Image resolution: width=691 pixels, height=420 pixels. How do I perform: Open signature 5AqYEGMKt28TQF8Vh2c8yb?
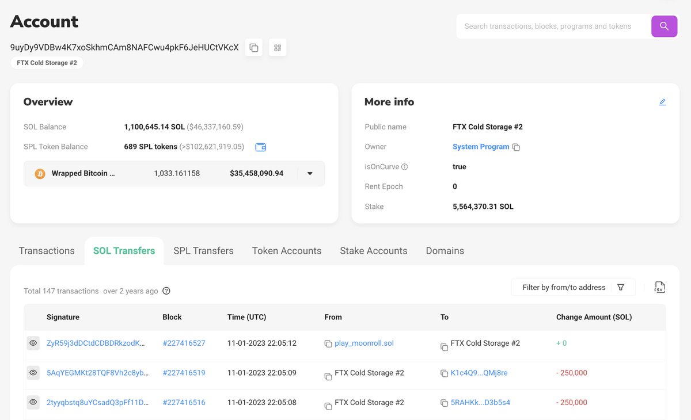click(97, 373)
